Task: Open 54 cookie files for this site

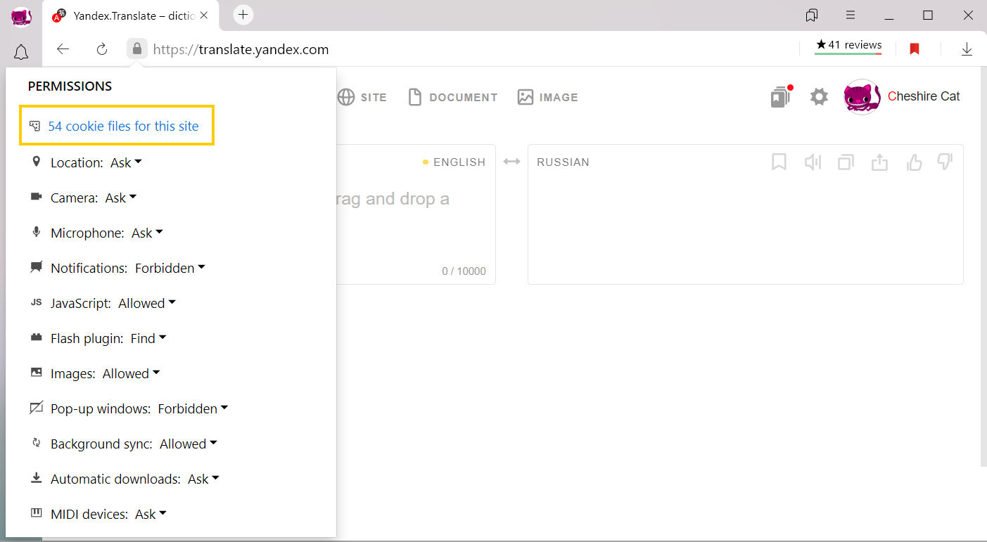Action: click(123, 127)
